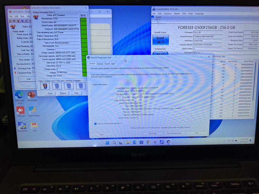The width and height of the screenshot is (259, 194).
Task: Open Windows Start menu
Action: click(x=107, y=143)
